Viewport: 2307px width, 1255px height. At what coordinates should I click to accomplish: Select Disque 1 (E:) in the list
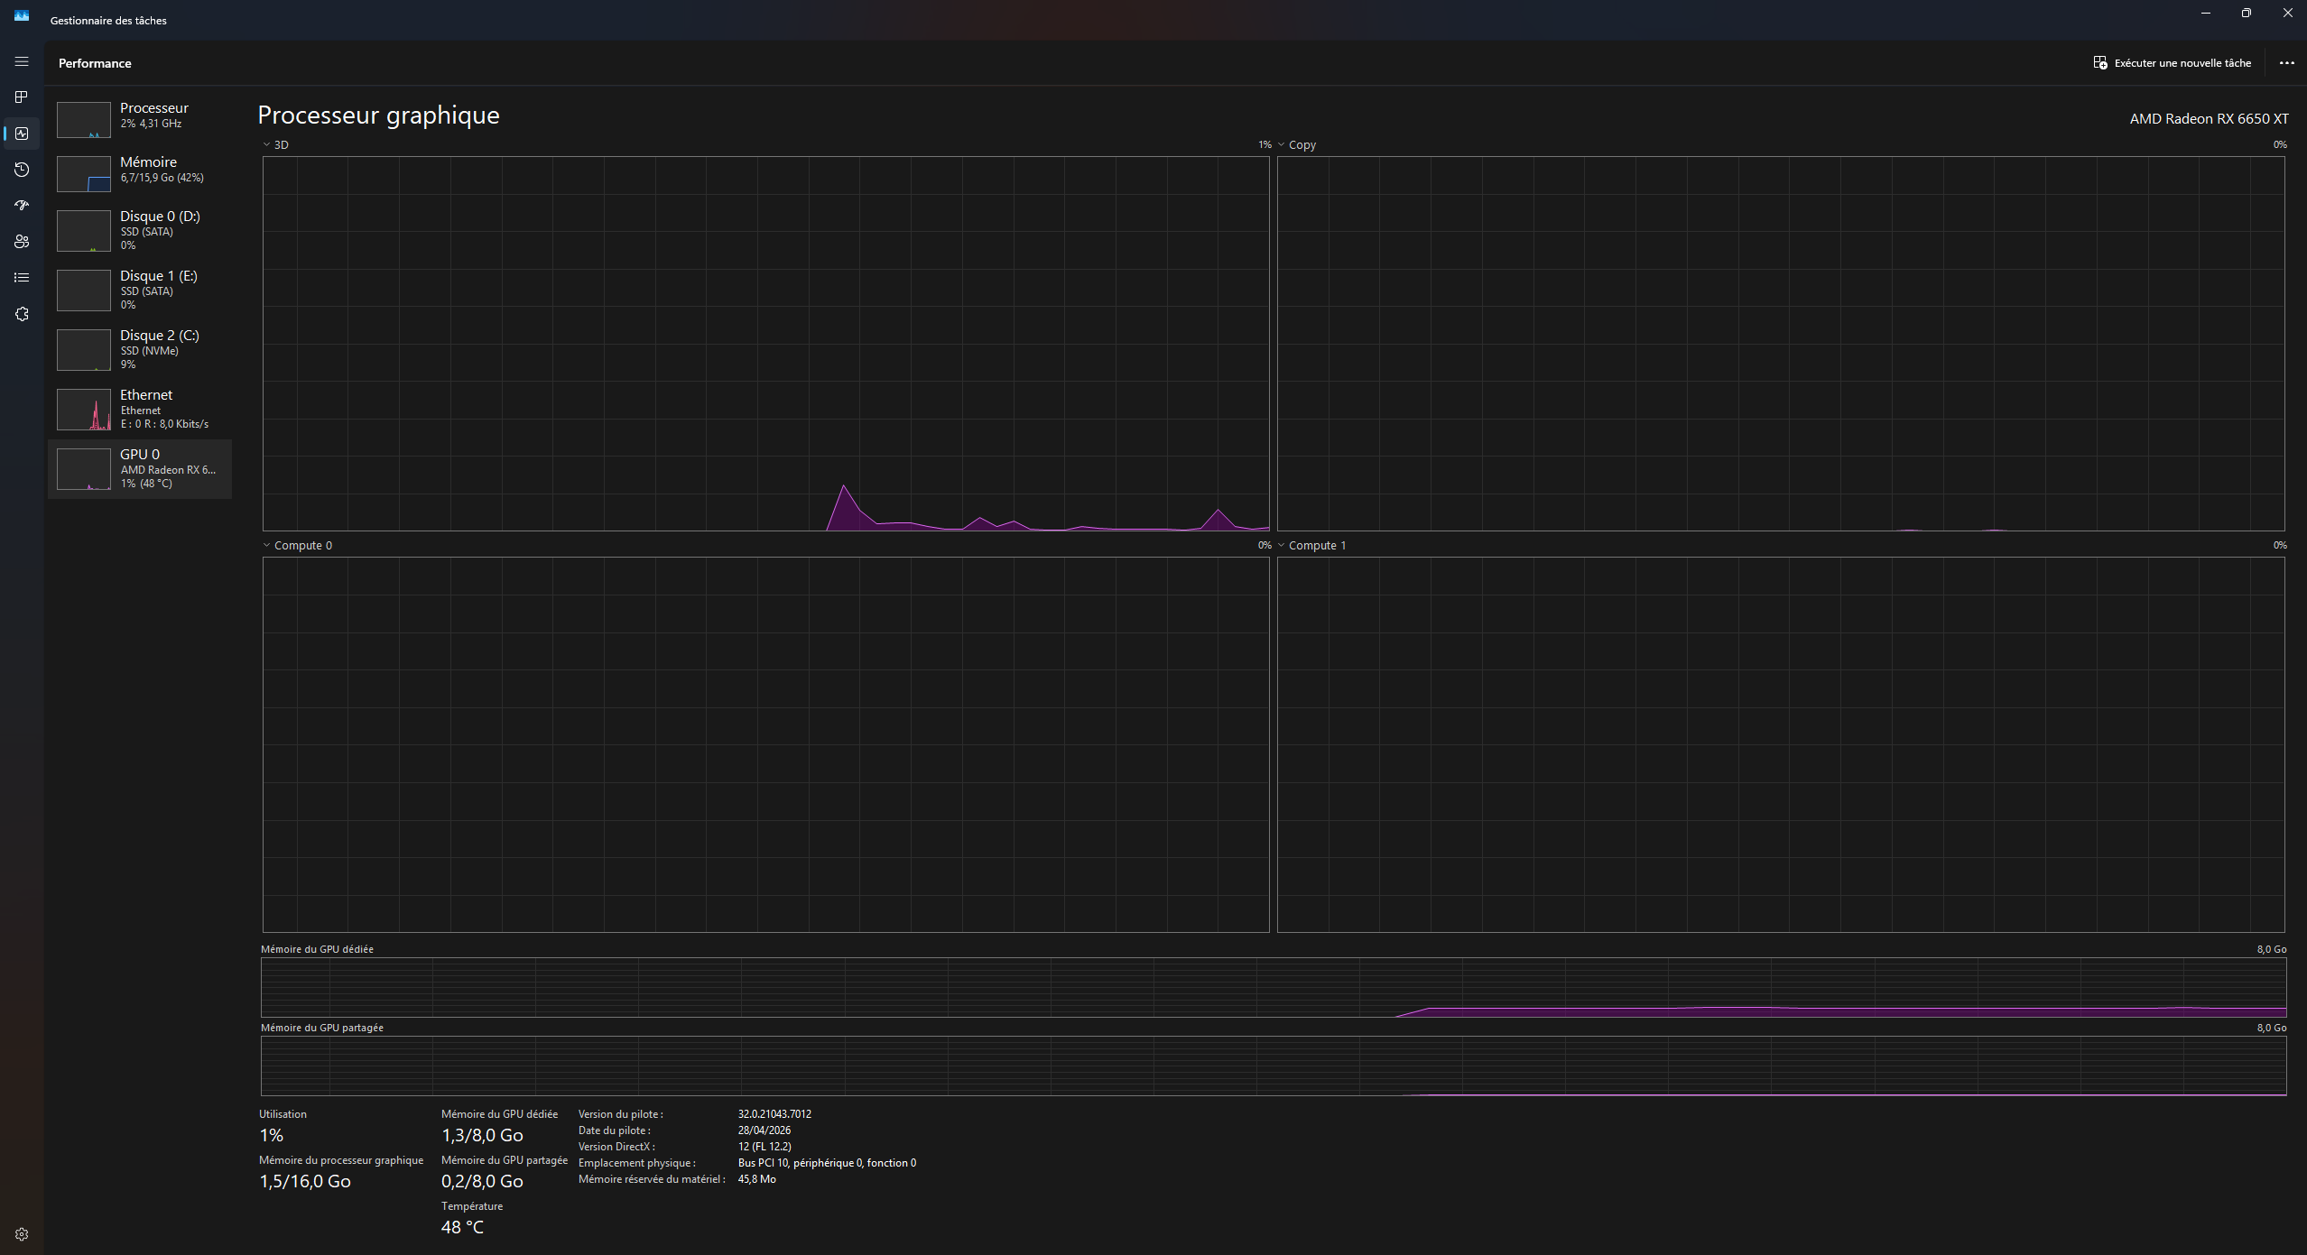140,290
